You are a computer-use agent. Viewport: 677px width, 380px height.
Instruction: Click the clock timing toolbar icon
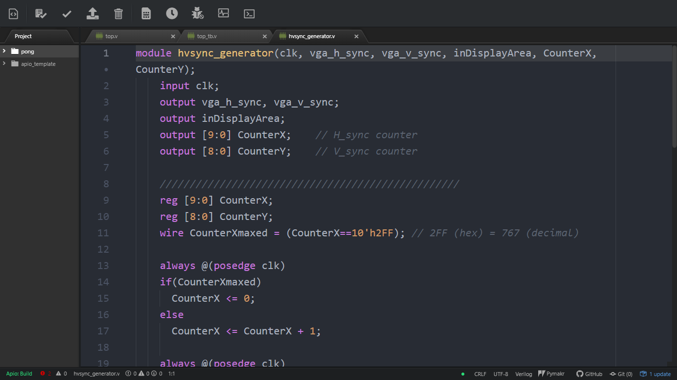[172, 13]
